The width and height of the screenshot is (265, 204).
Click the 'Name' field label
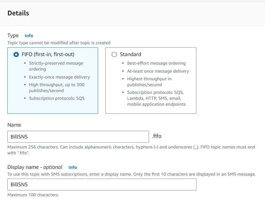tap(14, 125)
